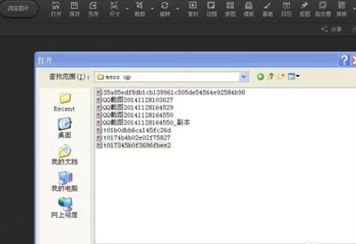Open the 模板 (Template) tool
Viewport: 356px width, 244px height.
pos(249,9)
